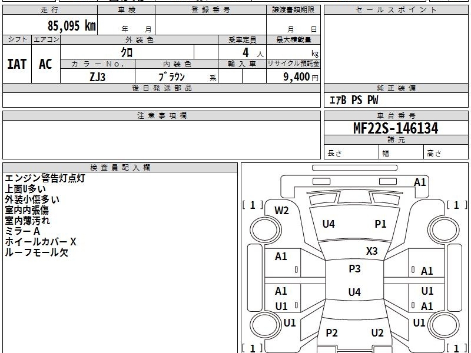Image resolution: width=471 pixels, height=353 pixels.
Task: Select the note エンジン警告灯点灯
Action: point(45,178)
